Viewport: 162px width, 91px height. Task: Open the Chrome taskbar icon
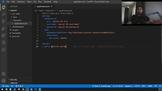23,89
